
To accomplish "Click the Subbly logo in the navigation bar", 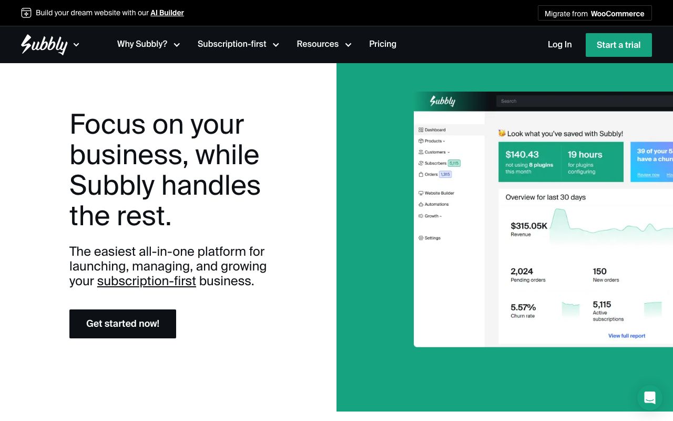I will click(44, 45).
